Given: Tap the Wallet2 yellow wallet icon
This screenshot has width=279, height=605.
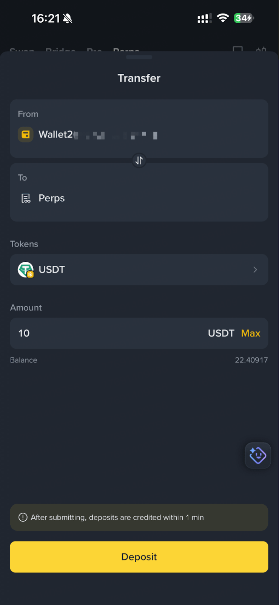Looking at the screenshot, I should pyautogui.click(x=26, y=134).
